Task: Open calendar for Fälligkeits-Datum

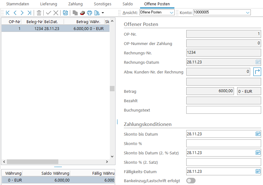Action: coord(258,172)
